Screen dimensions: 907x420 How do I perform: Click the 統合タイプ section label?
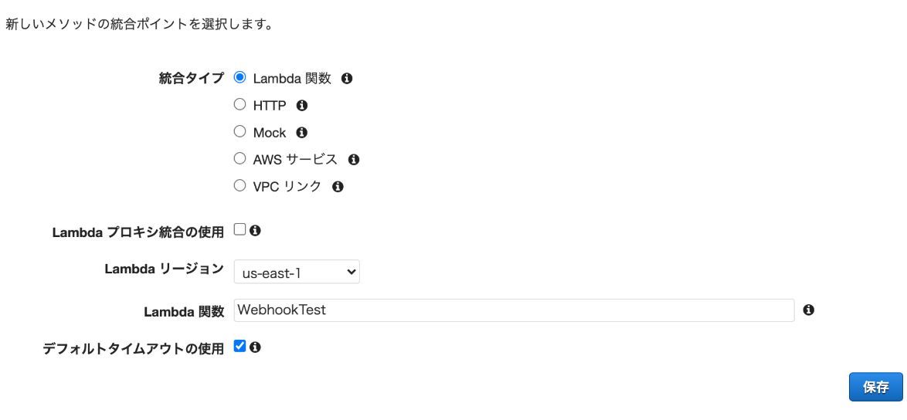point(192,79)
